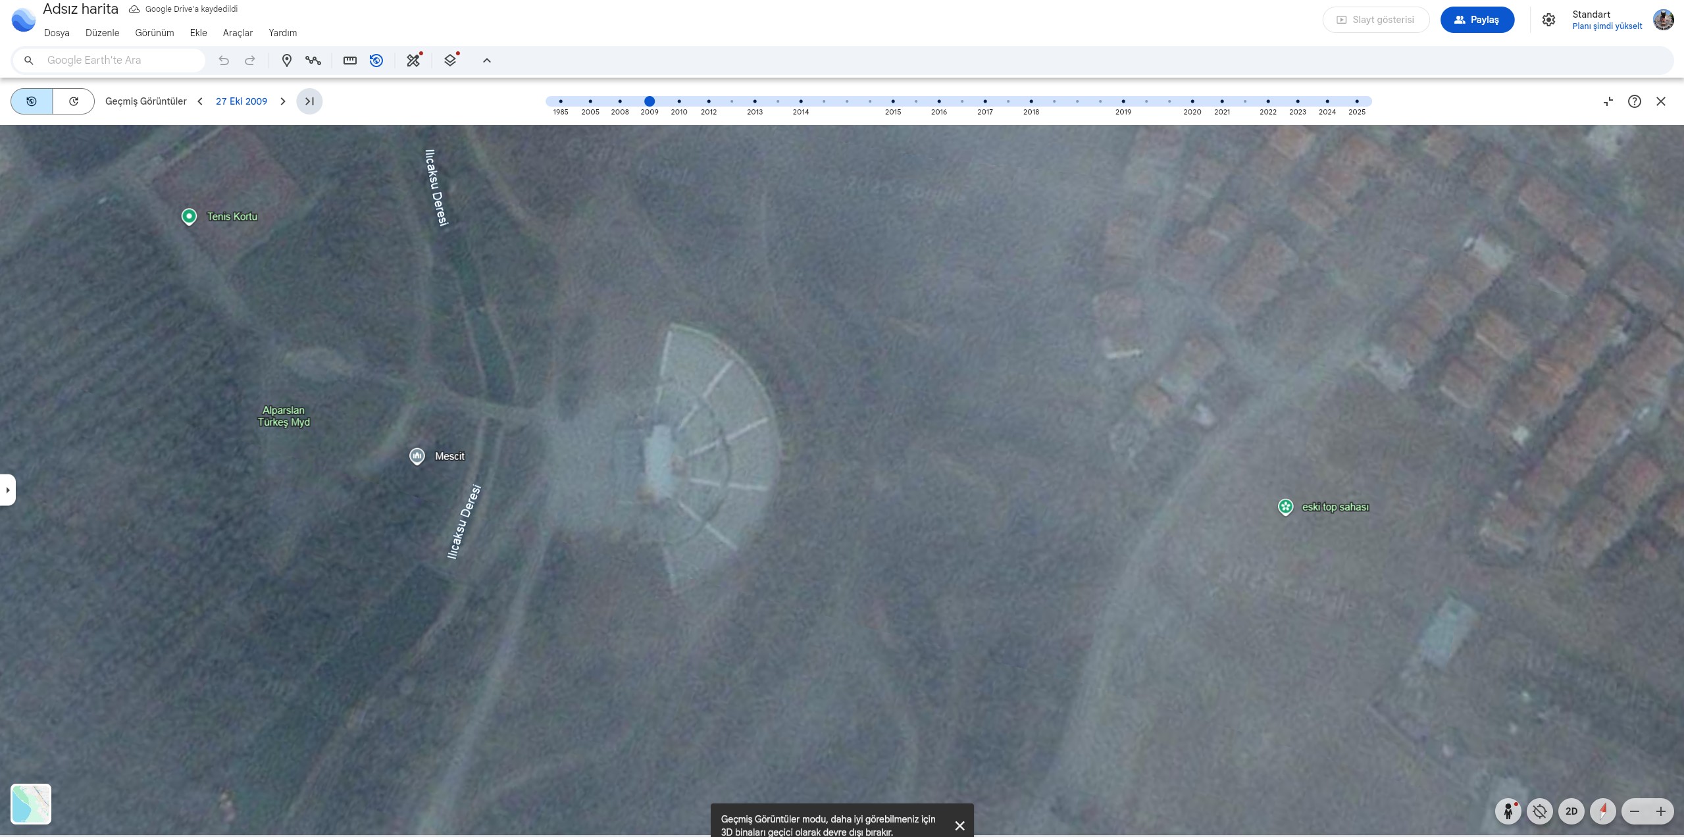
Task: Select the draw path or polygon tool
Action: click(313, 61)
